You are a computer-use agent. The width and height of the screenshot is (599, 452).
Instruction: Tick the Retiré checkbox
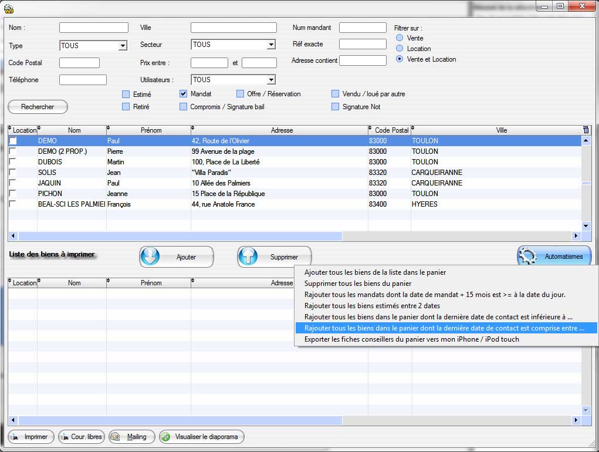126,107
